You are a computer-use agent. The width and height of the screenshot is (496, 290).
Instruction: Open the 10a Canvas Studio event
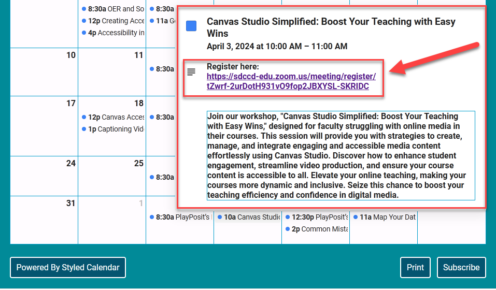(248, 217)
